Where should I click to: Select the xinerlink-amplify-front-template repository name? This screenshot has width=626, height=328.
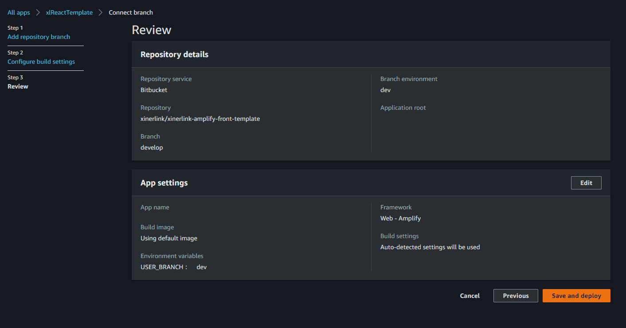(200, 119)
